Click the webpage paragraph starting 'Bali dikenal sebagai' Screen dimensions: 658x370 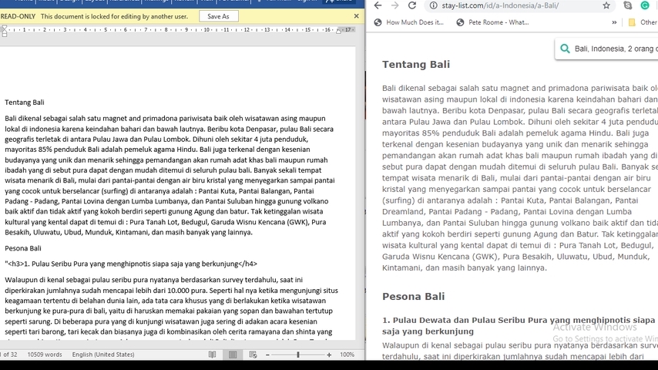click(519, 177)
